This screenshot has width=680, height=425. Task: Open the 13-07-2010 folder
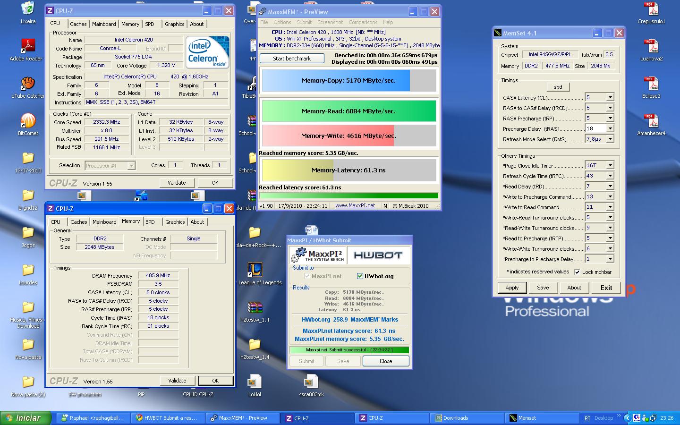[x=28, y=162]
